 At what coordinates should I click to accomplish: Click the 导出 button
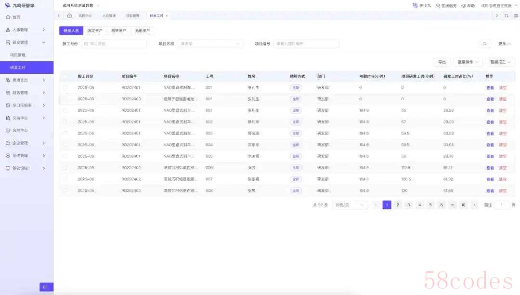tap(442, 62)
